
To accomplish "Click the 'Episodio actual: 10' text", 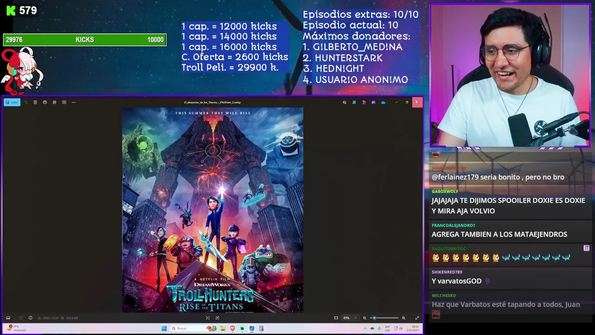I will pos(350,25).
